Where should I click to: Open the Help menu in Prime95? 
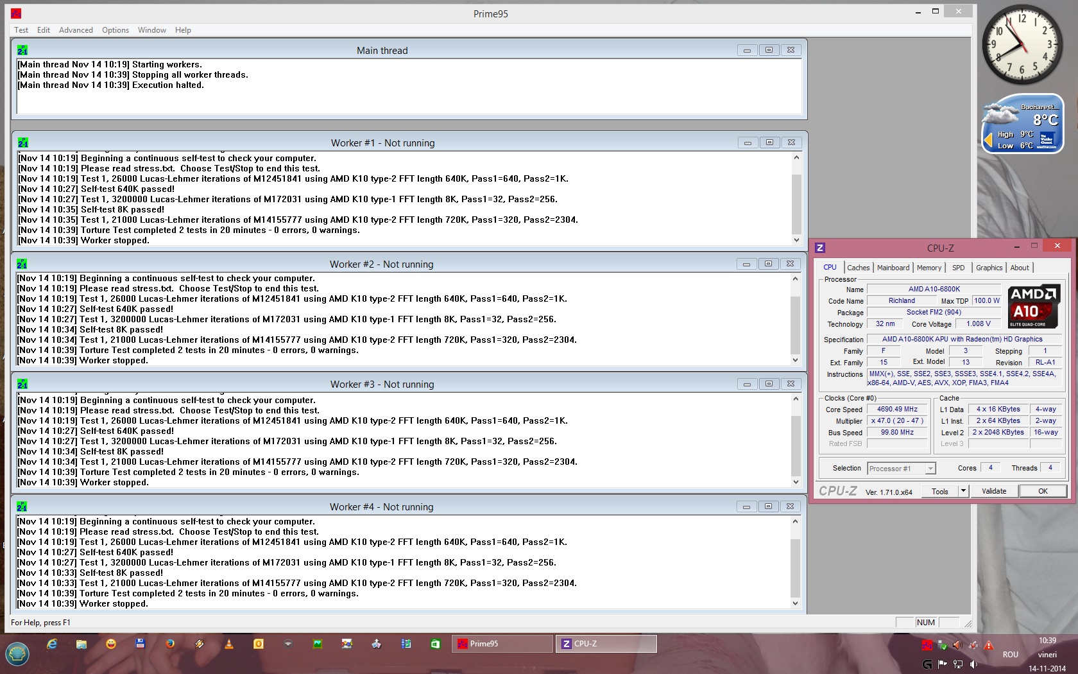pyautogui.click(x=183, y=30)
